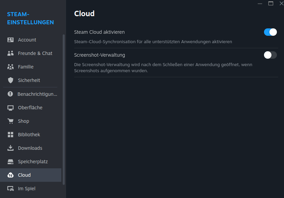Switch to the Sicherheit settings section
Image resolution: width=284 pixels, height=198 pixels.
(x=29, y=80)
